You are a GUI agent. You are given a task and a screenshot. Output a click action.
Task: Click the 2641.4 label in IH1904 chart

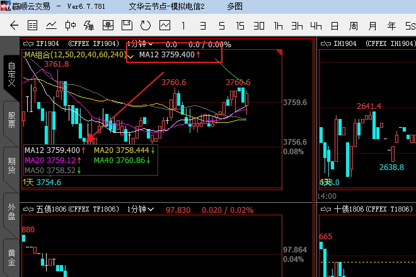[369, 106]
